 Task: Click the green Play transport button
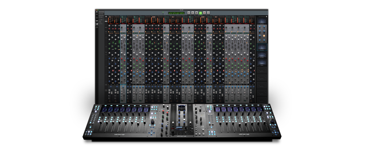[x=200, y=13]
